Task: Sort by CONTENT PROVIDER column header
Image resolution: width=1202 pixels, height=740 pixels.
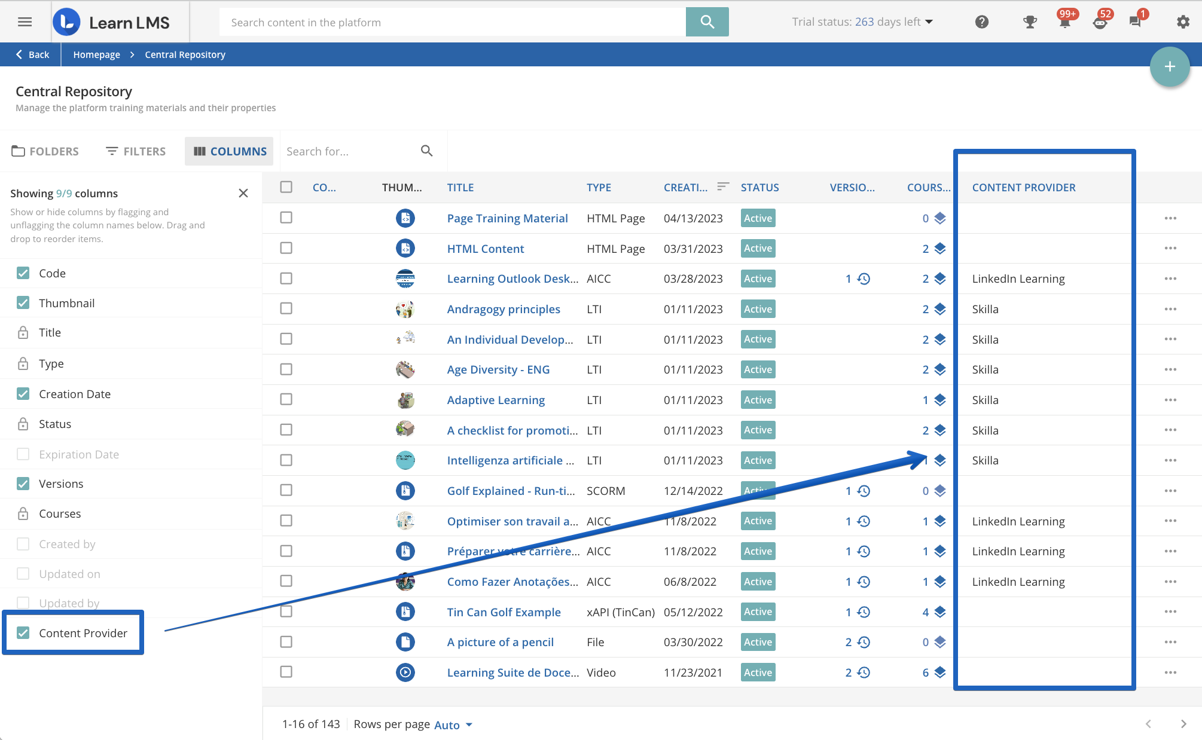Action: [x=1024, y=187]
